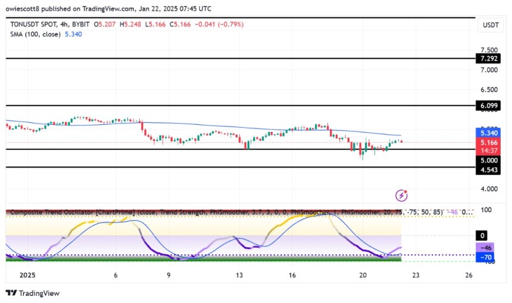512x303 pixels.
Task: Click the 4.543 price level label
Action: (489, 170)
